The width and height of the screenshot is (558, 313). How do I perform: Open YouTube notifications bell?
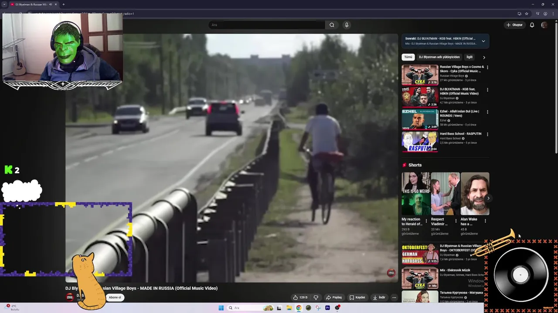click(x=532, y=25)
